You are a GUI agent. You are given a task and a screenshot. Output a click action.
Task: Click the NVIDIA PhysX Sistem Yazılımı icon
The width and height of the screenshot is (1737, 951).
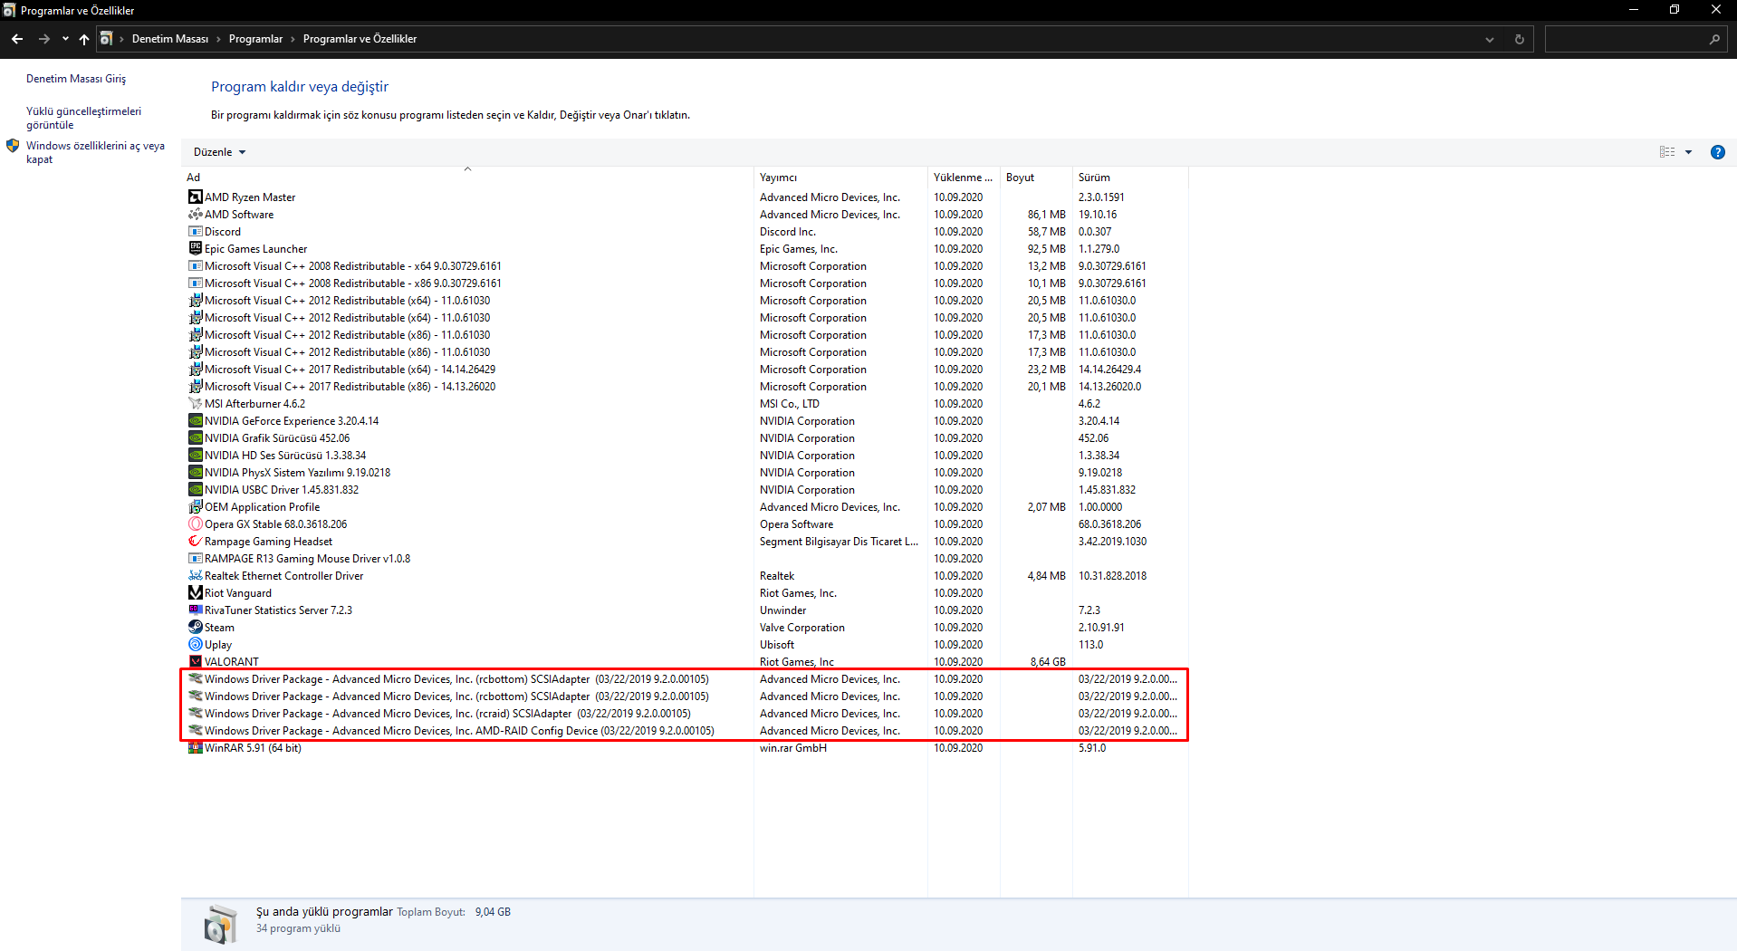(195, 472)
